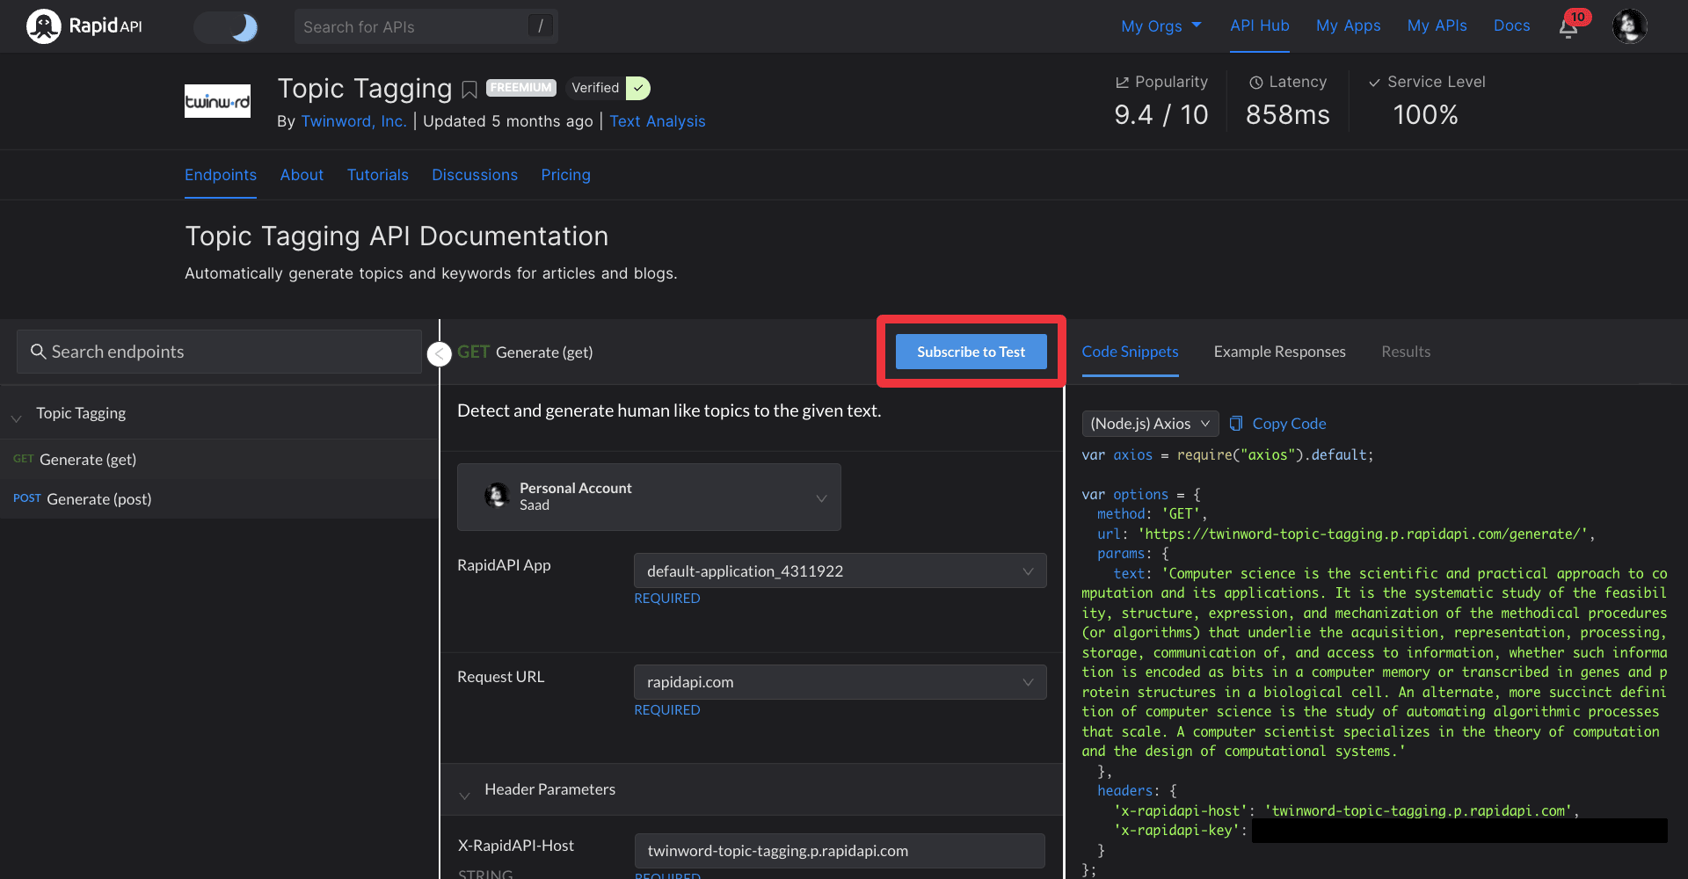Image resolution: width=1688 pixels, height=879 pixels.
Task: Select the Endpoints tab
Action: pyautogui.click(x=221, y=175)
